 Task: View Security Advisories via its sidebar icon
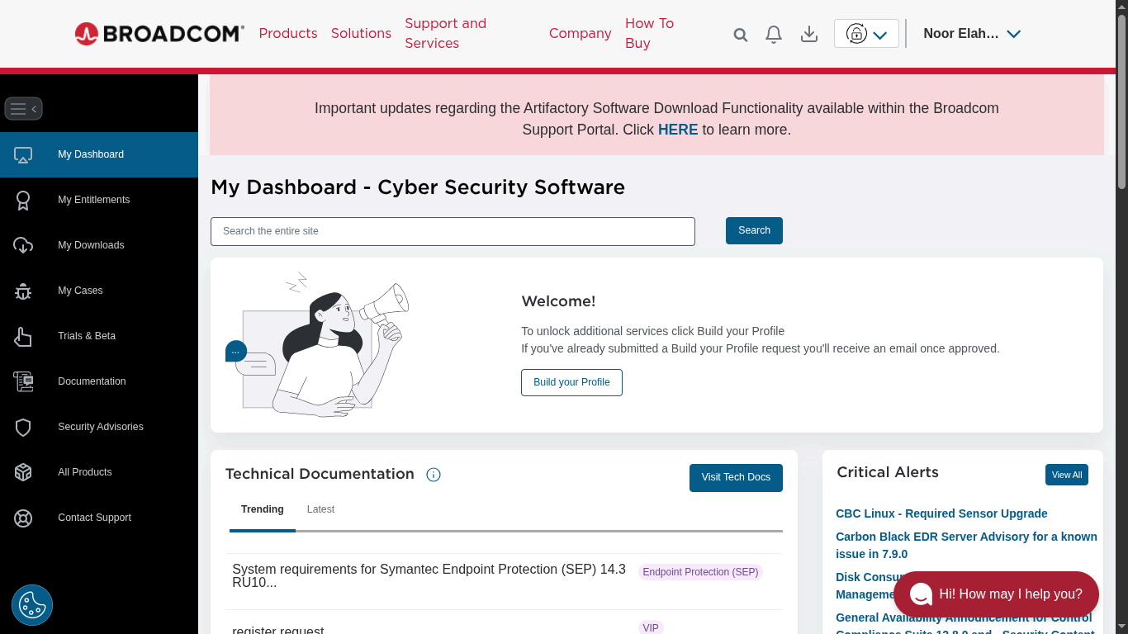pos(22,427)
